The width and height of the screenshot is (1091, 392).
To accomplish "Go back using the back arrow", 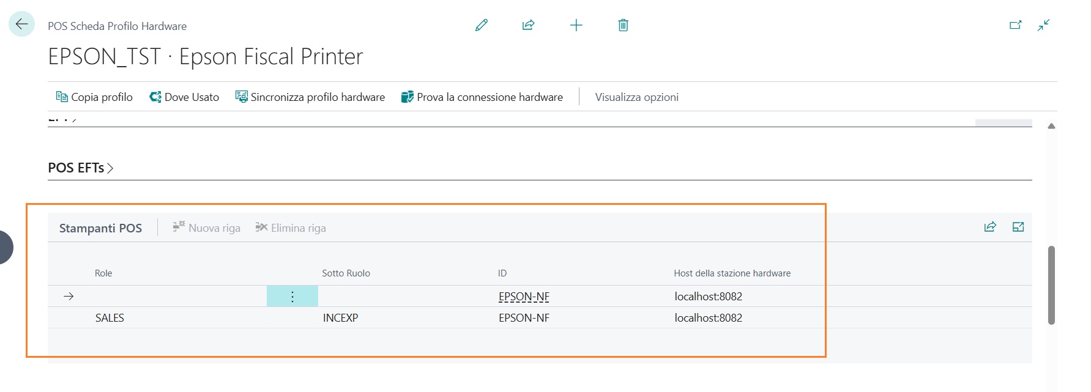I will pos(21,24).
